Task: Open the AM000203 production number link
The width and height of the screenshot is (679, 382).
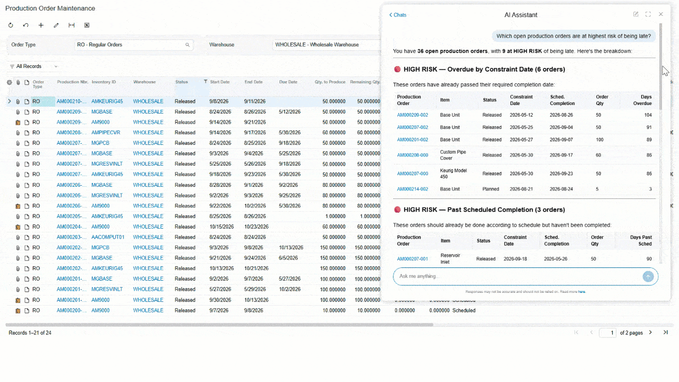Action: (x=72, y=237)
